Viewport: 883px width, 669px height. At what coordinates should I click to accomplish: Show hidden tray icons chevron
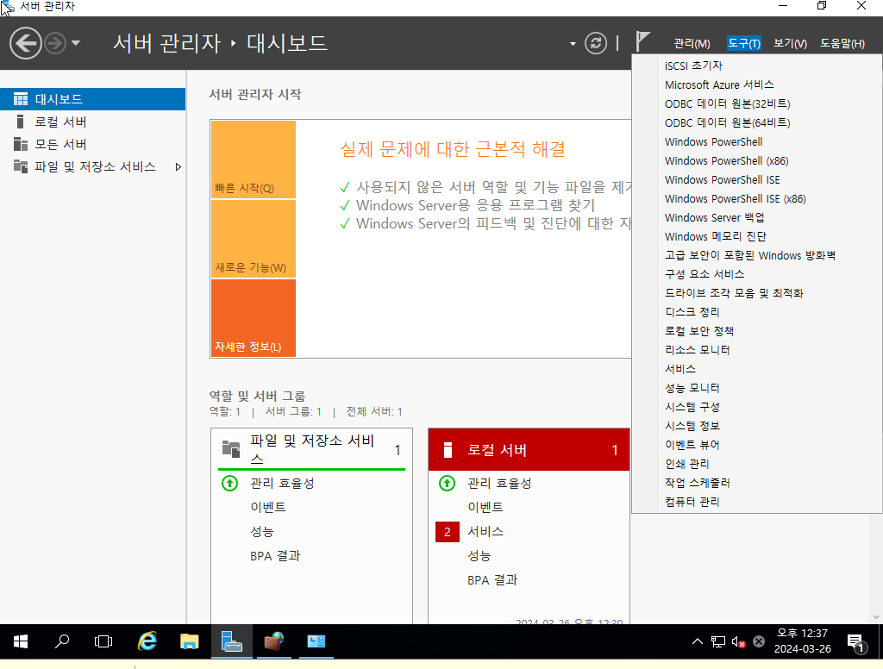(697, 641)
